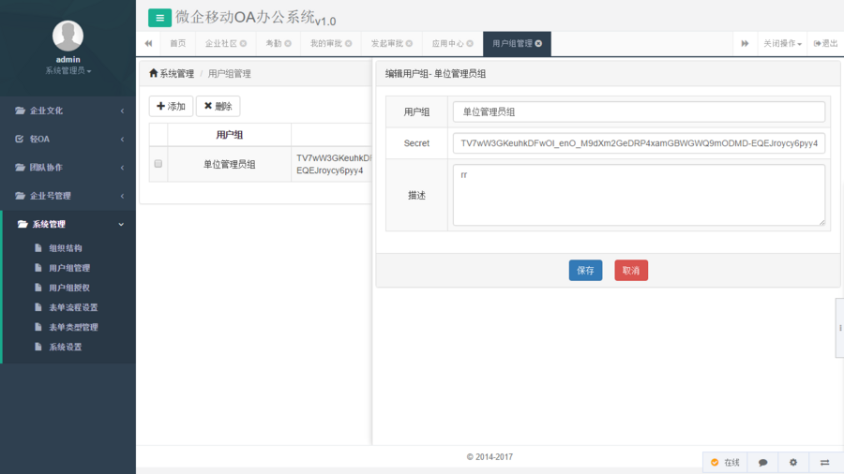Click the 描述 textarea resize handle
The image size is (844, 474).
click(821, 222)
